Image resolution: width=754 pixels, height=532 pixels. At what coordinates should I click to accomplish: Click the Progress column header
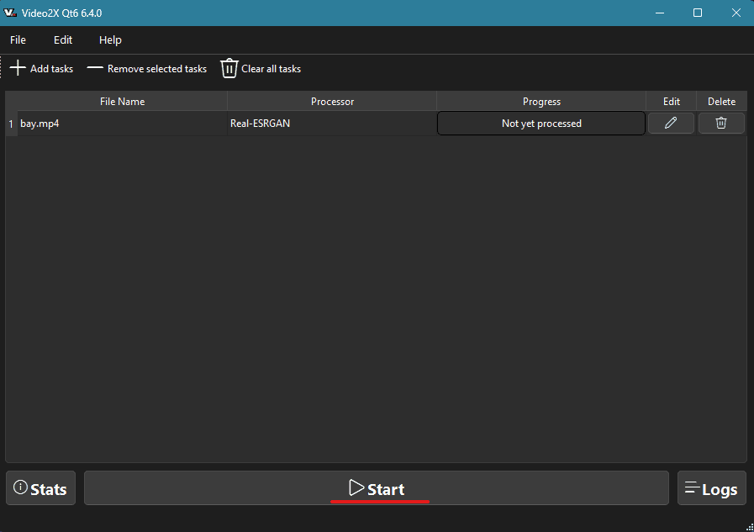click(x=541, y=102)
